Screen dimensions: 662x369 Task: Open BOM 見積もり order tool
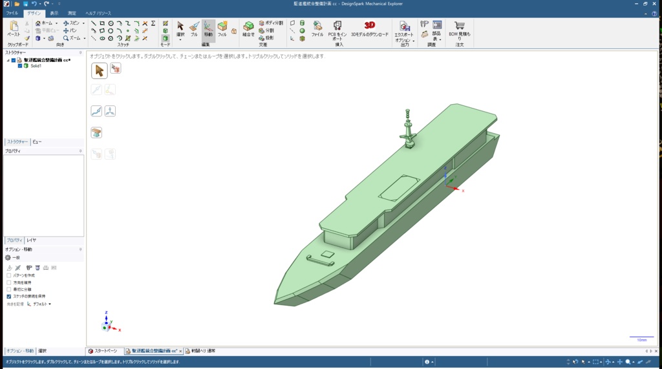[x=460, y=30]
